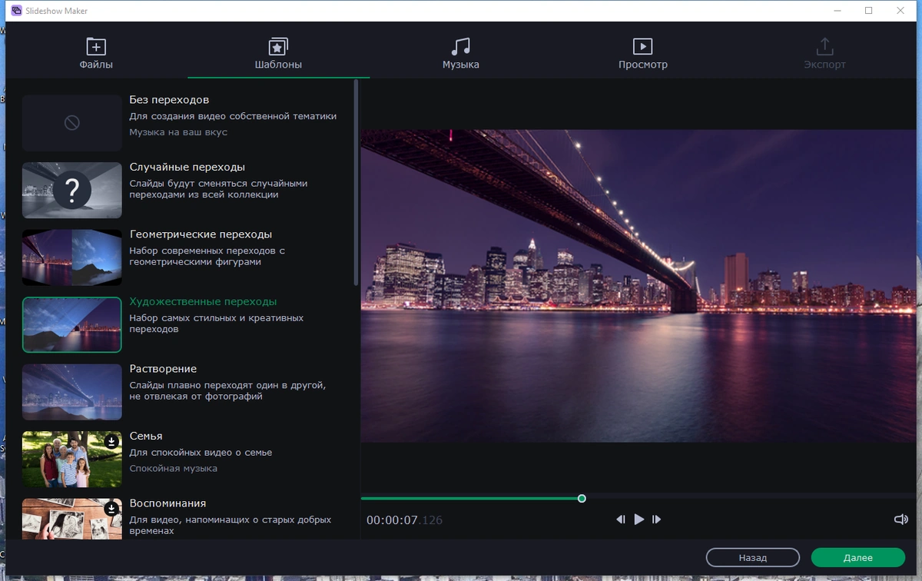This screenshot has height=581, width=922.
Task: Click the Шаблоны star icon
Action: pos(278,47)
